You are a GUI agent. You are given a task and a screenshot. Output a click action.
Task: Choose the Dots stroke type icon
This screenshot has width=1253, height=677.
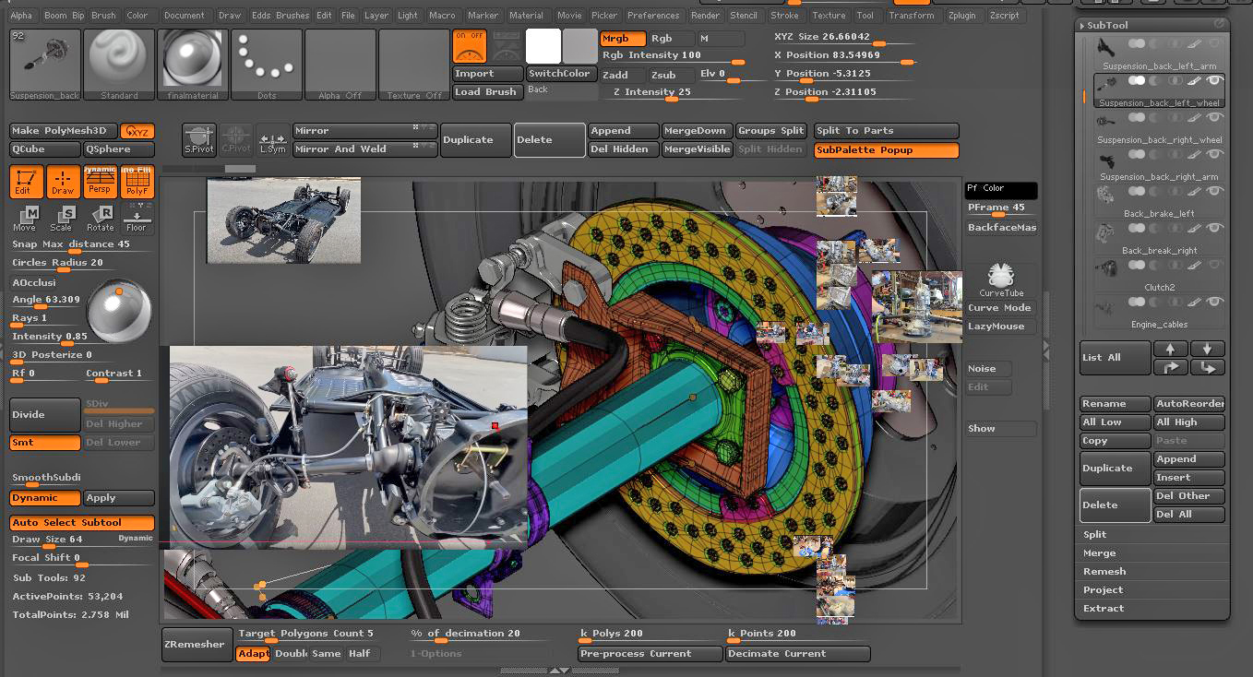[x=267, y=63]
